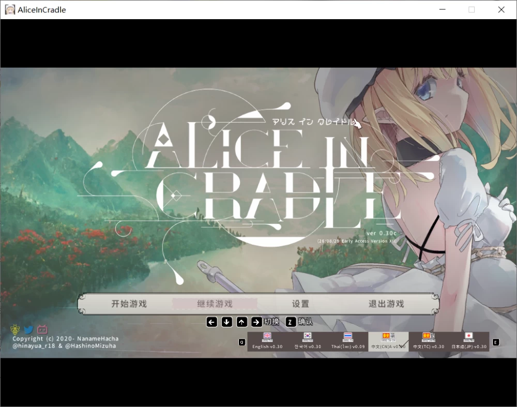Open the pink TV icon link

point(42,329)
